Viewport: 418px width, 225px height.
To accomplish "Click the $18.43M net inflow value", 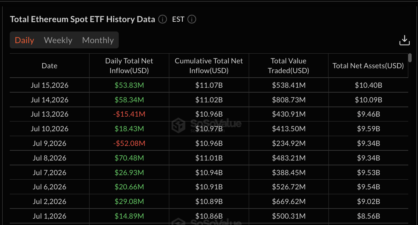I will pos(129,129).
